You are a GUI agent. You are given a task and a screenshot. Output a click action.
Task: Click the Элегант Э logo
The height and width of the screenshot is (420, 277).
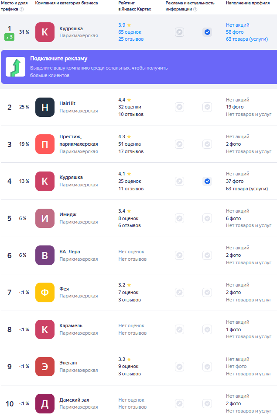click(x=45, y=367)
